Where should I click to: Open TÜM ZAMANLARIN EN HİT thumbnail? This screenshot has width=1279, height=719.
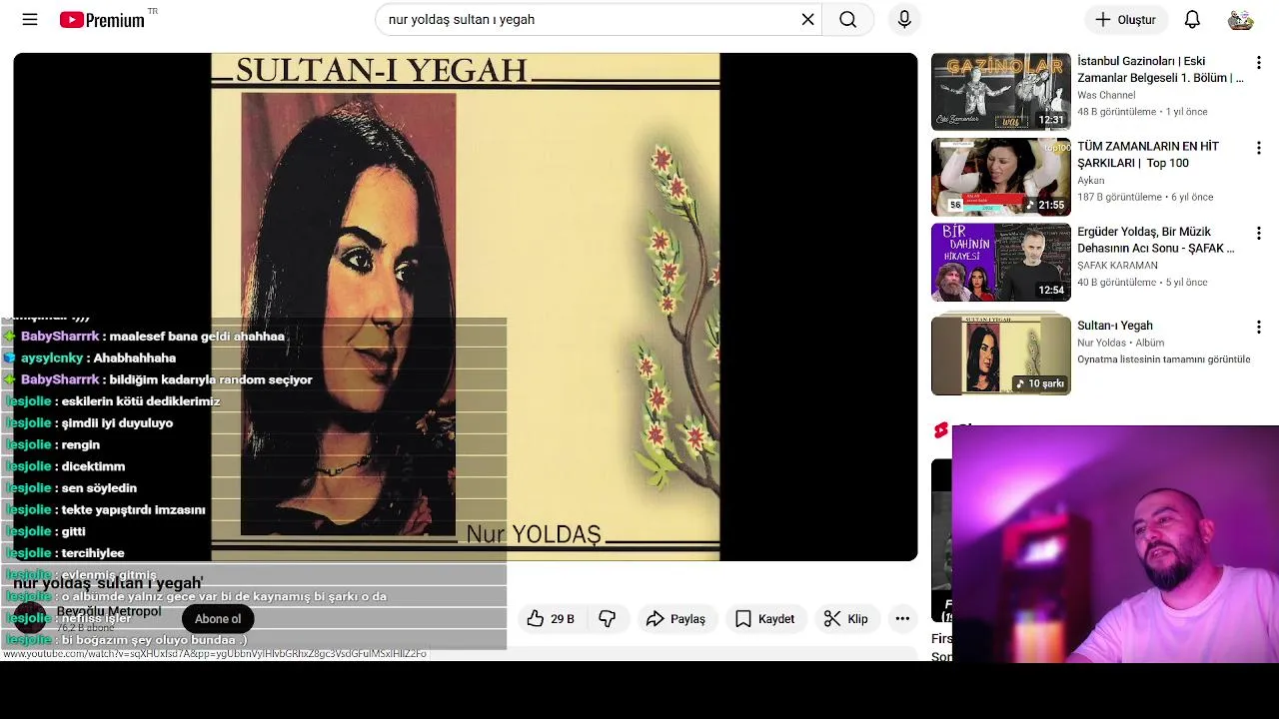click(1001, 177)
